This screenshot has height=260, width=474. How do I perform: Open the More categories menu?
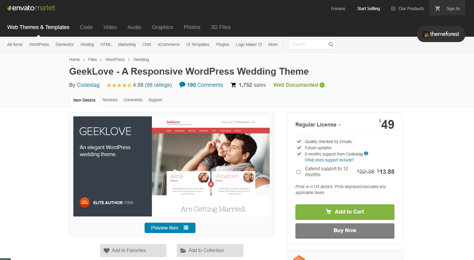(x=273, y=44)
